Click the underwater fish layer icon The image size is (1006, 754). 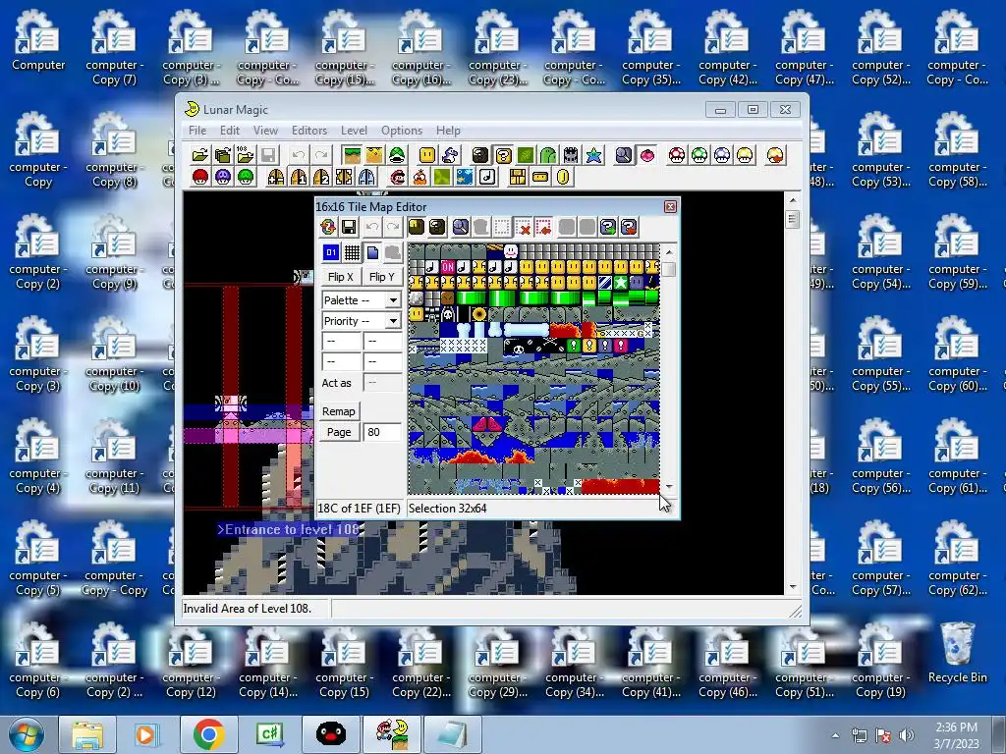pyautogui.click(x=465, y=177)
